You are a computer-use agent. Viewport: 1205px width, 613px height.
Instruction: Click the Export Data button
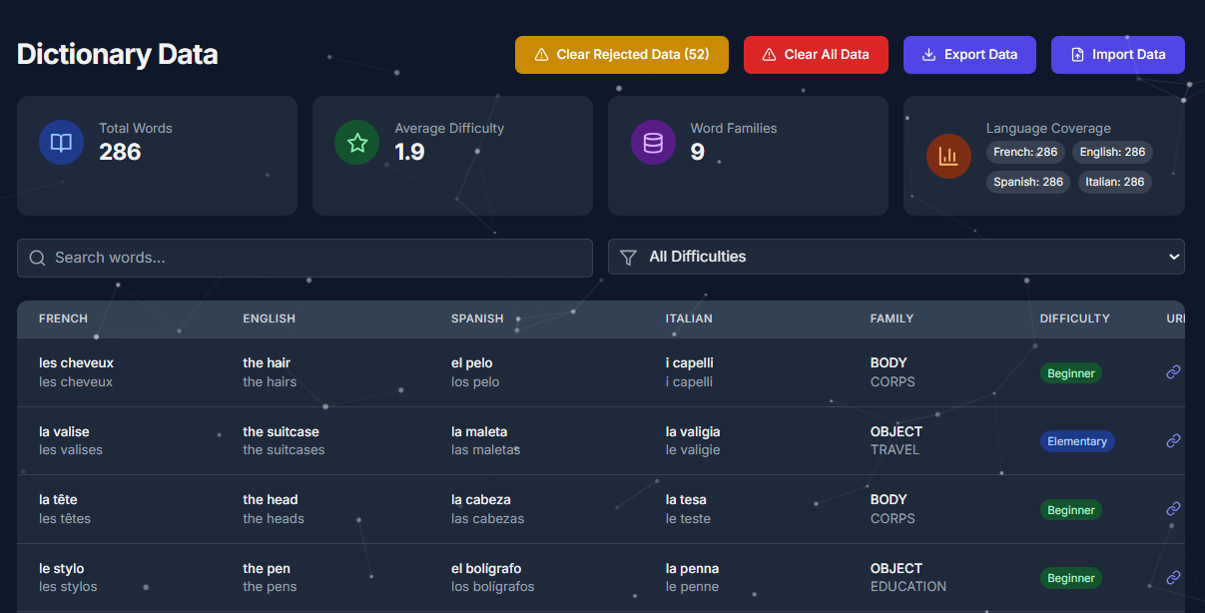tap(969, 55)
